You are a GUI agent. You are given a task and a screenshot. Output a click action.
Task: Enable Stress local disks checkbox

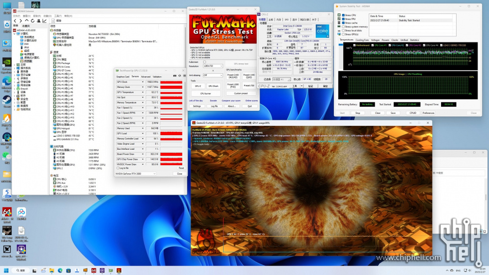[x=343, y=30]
